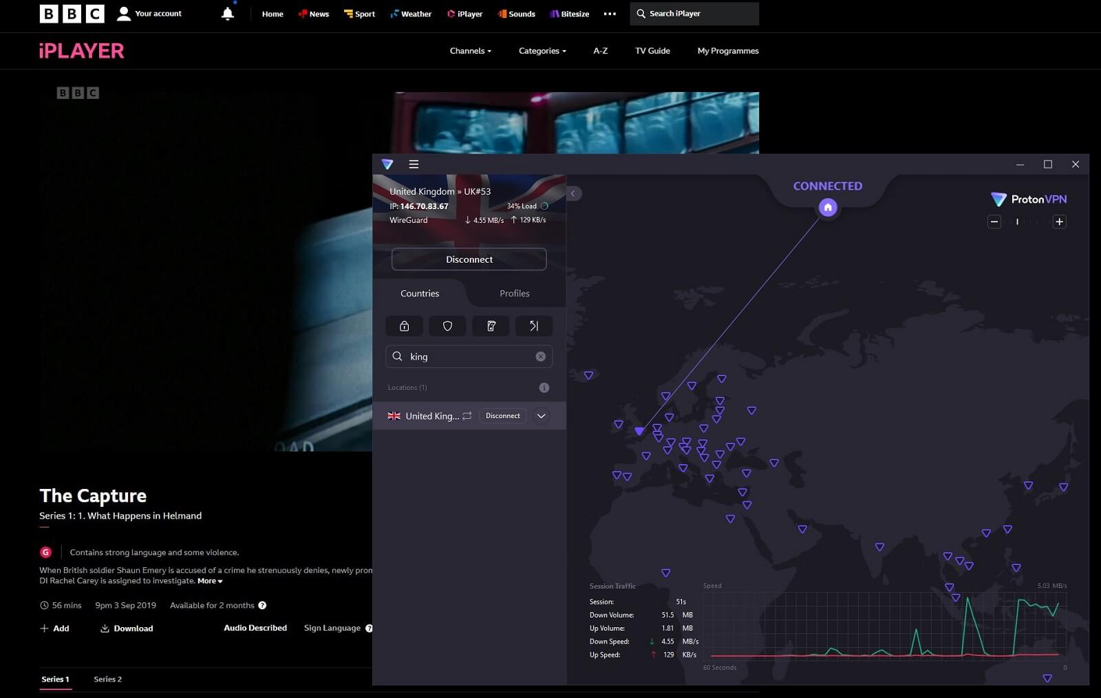
Task: Open the A-Z menu item
Action: (601, 51)
